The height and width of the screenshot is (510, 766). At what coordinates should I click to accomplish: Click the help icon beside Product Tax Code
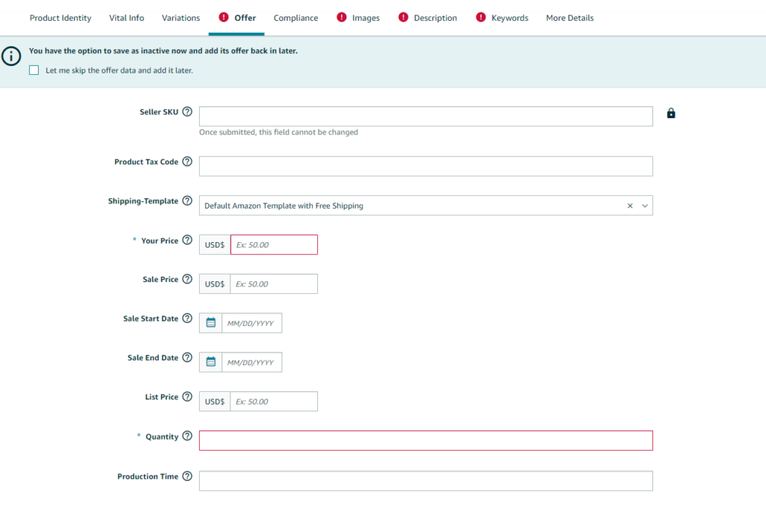187,162
